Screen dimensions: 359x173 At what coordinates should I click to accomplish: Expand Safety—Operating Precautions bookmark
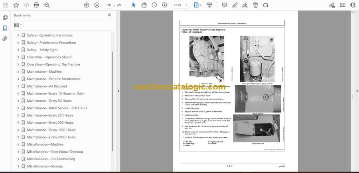click(x=18, y=35)
